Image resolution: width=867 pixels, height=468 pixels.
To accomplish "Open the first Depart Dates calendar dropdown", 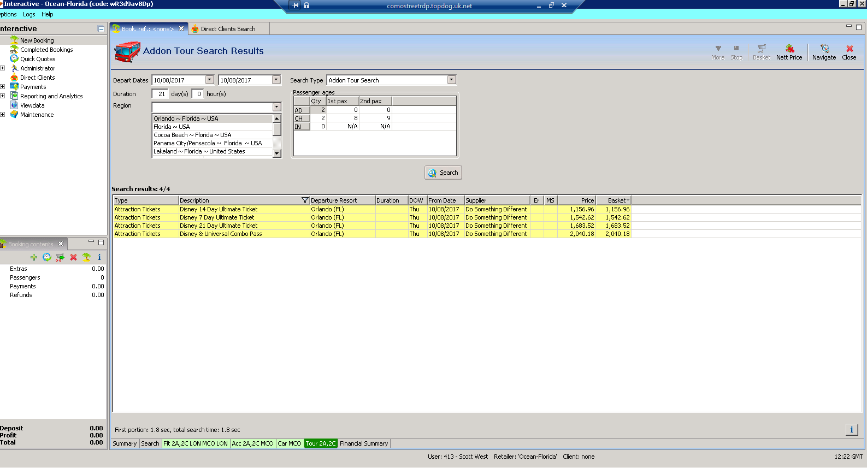I will [209, 80].
